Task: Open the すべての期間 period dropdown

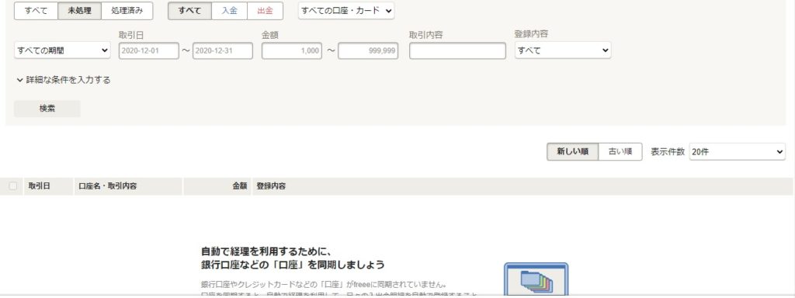Action: [x=62, y=50]
